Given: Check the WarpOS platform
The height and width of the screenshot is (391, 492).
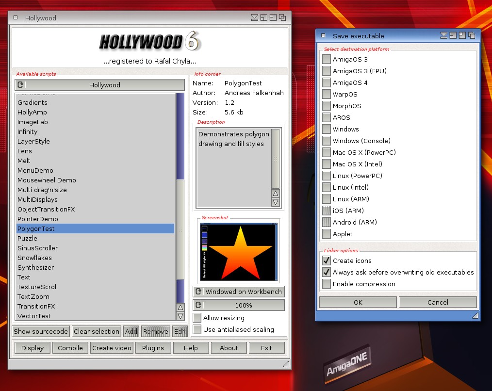Looking at the screenshot, I should click(327, 94).
